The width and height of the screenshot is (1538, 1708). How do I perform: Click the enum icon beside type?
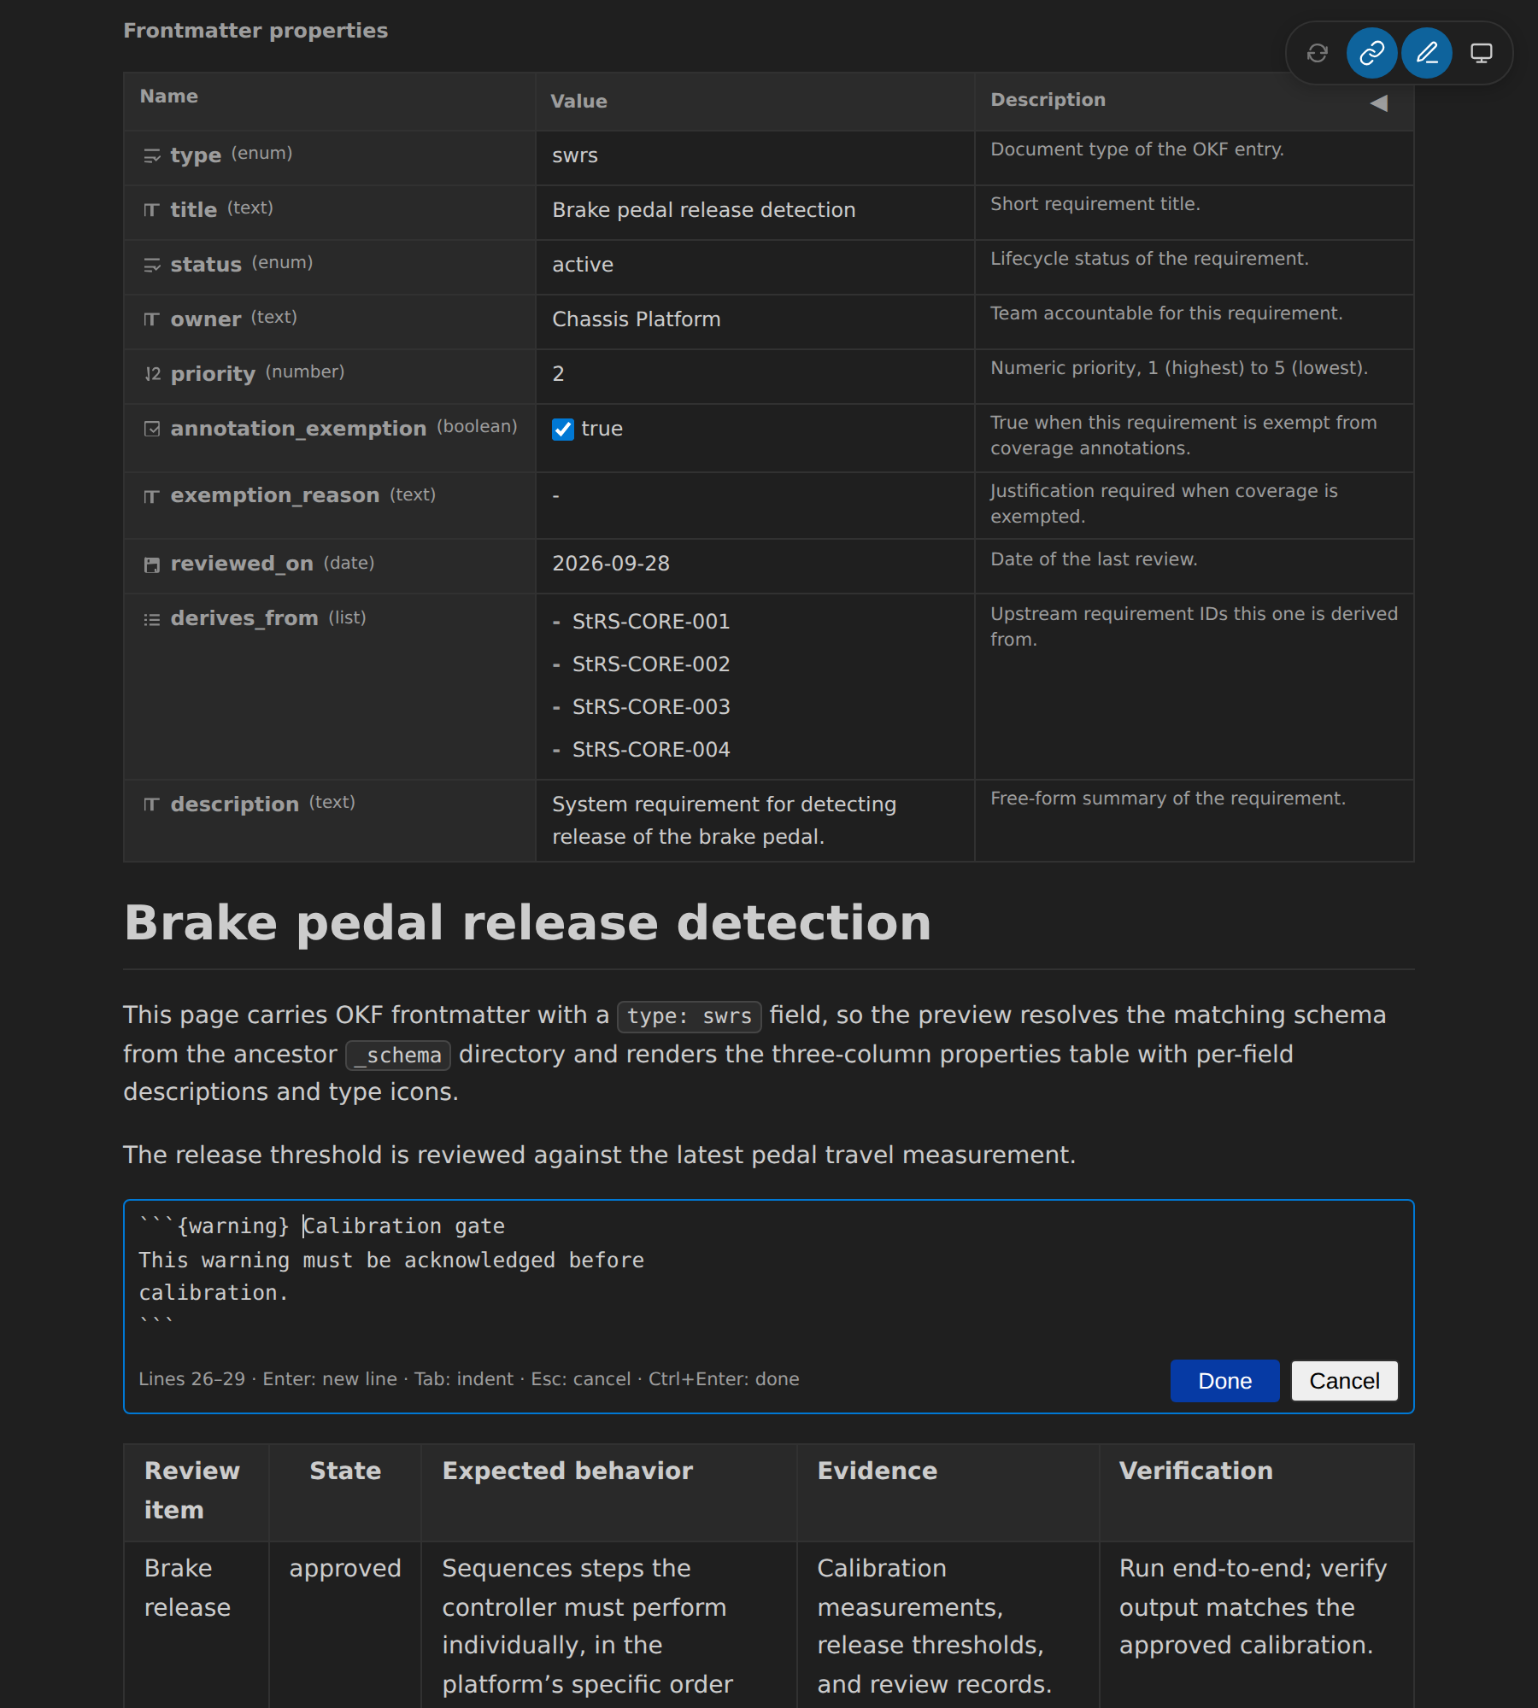coord(152,156)
